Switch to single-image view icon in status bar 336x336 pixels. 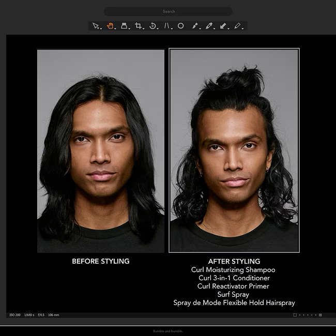point(295,315)
